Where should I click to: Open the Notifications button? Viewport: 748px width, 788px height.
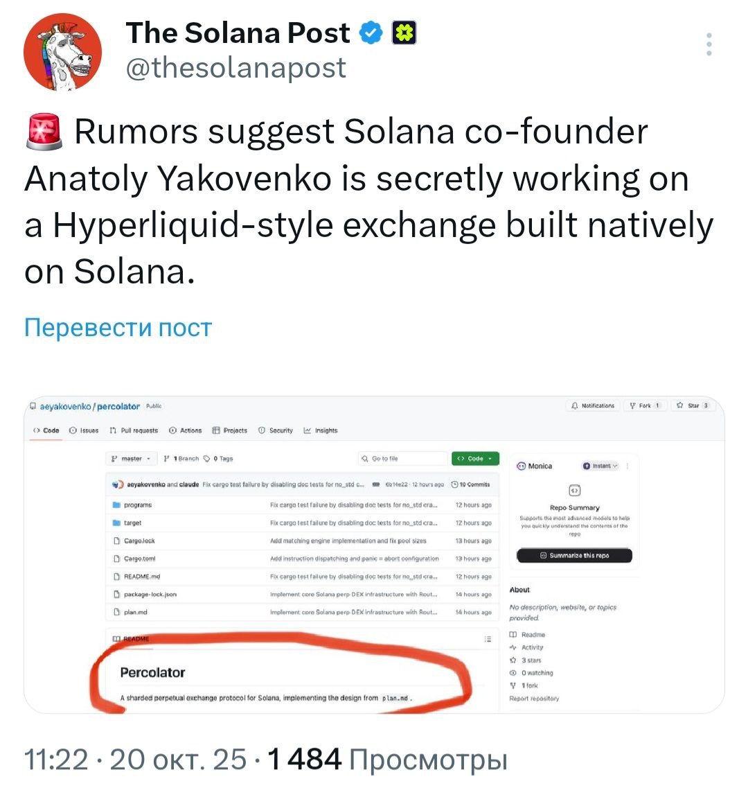click(593, 405)
